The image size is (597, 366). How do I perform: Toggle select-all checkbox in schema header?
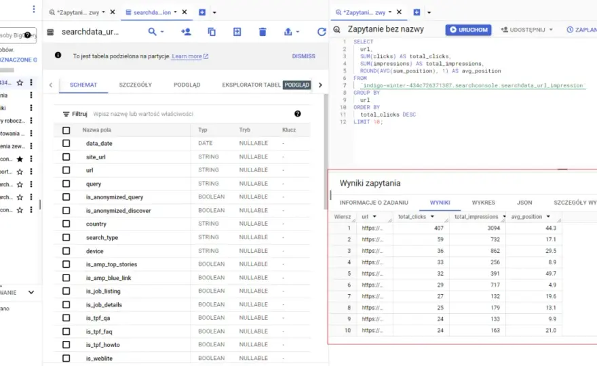pos(66,131)
